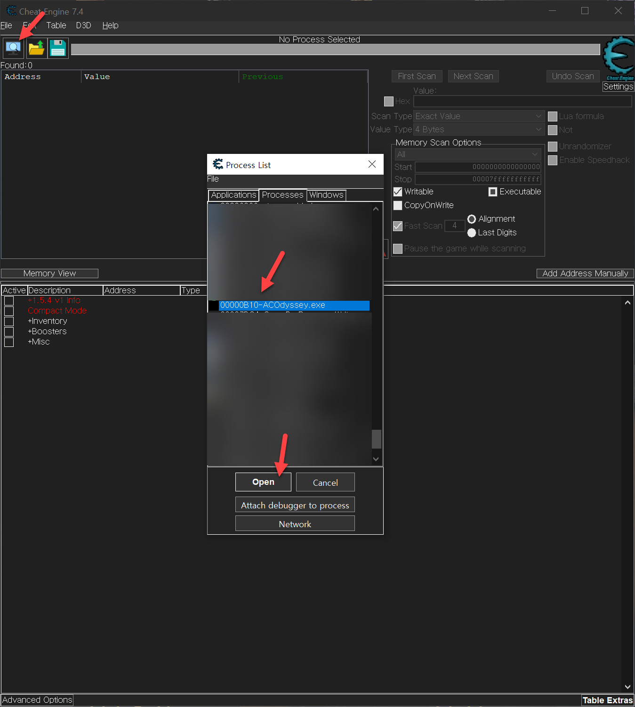Image resolution: width=635 pixels, height=707 pixels.
Task: Open Advanced Options
Action: click(x=37, y=700)
